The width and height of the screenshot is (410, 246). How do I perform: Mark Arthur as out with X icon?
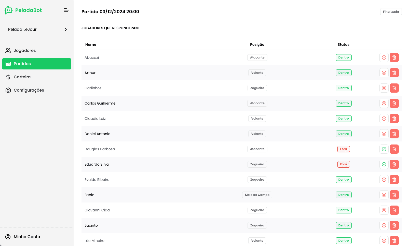pos(384,73)
